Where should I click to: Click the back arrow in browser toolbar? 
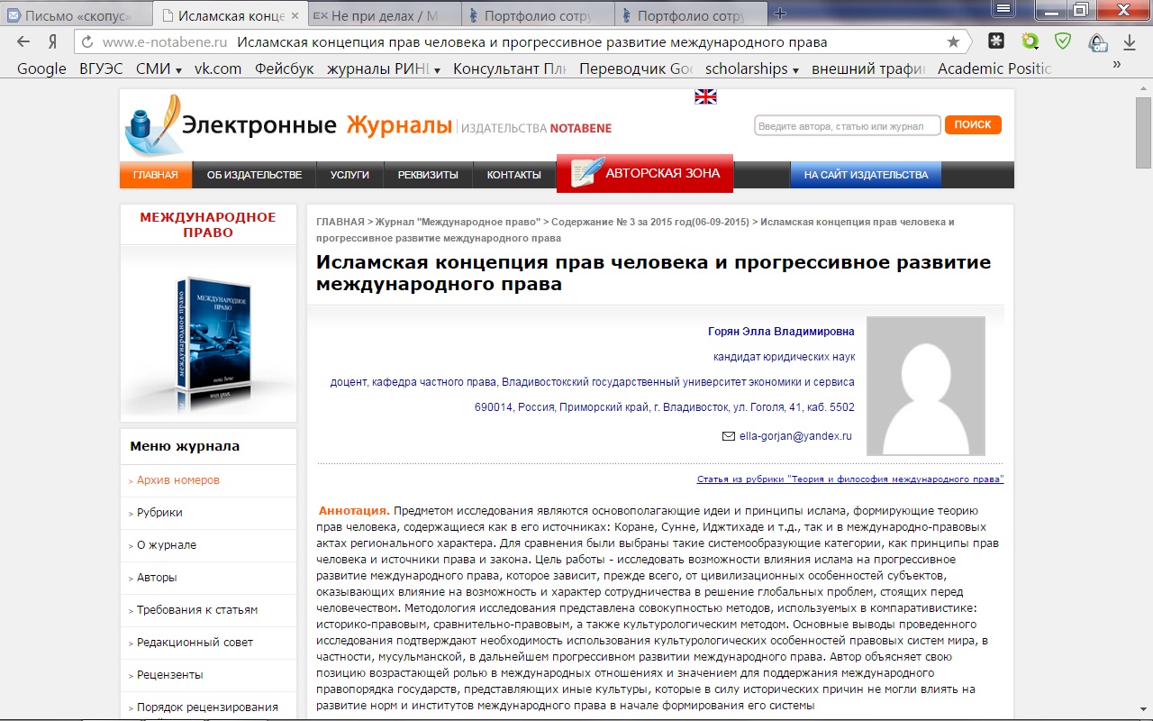point(23,42)
